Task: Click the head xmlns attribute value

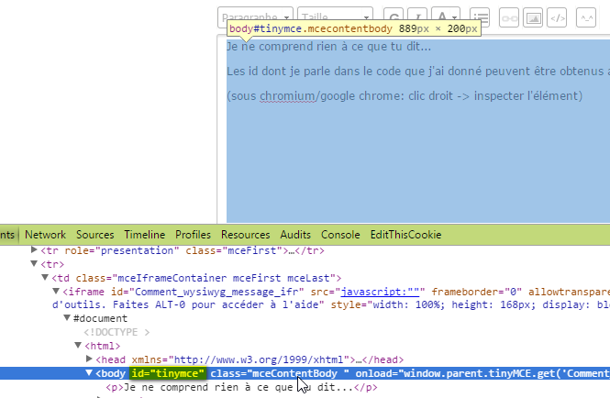Action: [258, 359]
